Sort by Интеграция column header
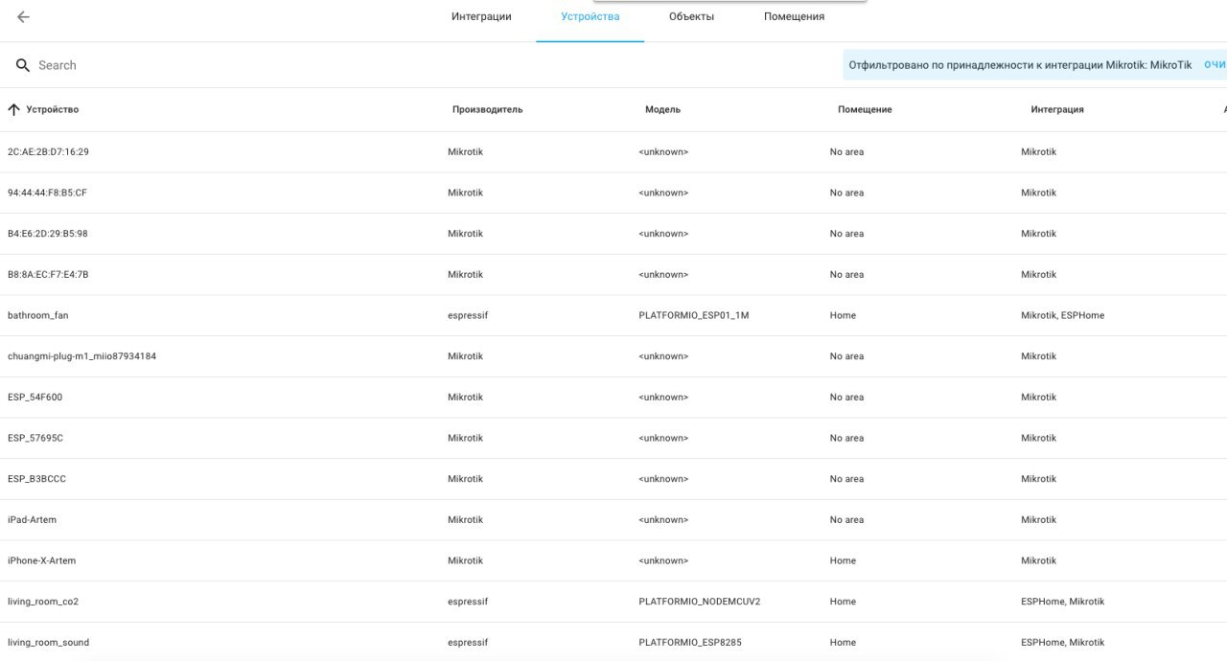 (1057, 109)
